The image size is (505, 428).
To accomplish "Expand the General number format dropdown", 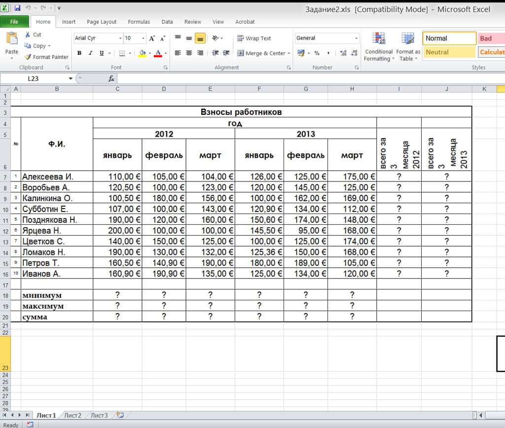I will [x=357, y=38].
